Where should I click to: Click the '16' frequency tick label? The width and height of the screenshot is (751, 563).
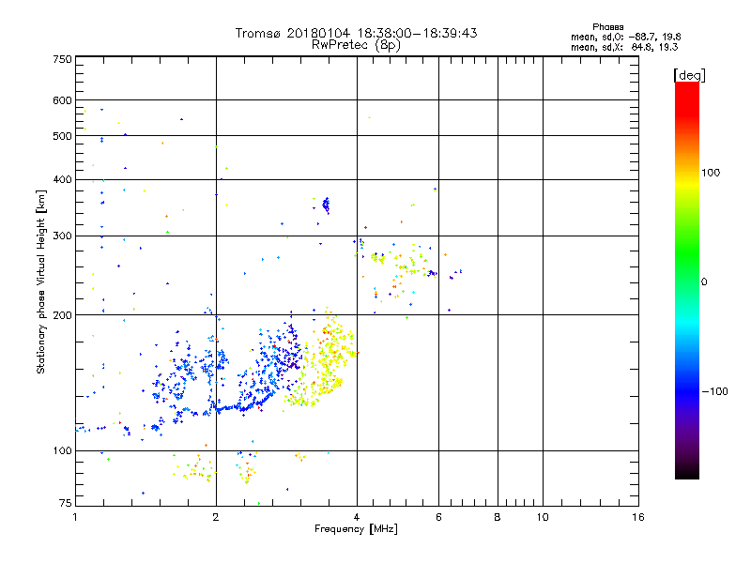pos(638,517)
